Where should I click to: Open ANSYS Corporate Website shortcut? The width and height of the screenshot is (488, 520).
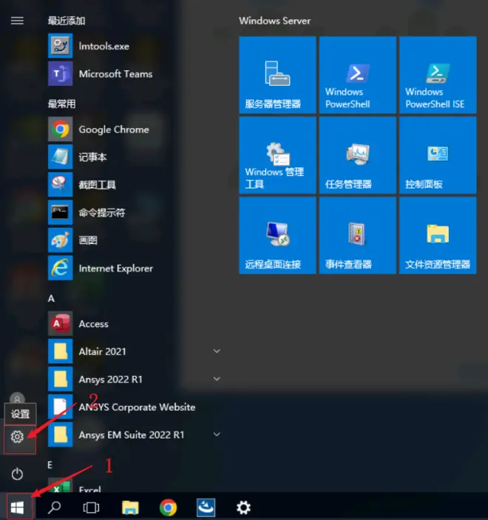135,407
